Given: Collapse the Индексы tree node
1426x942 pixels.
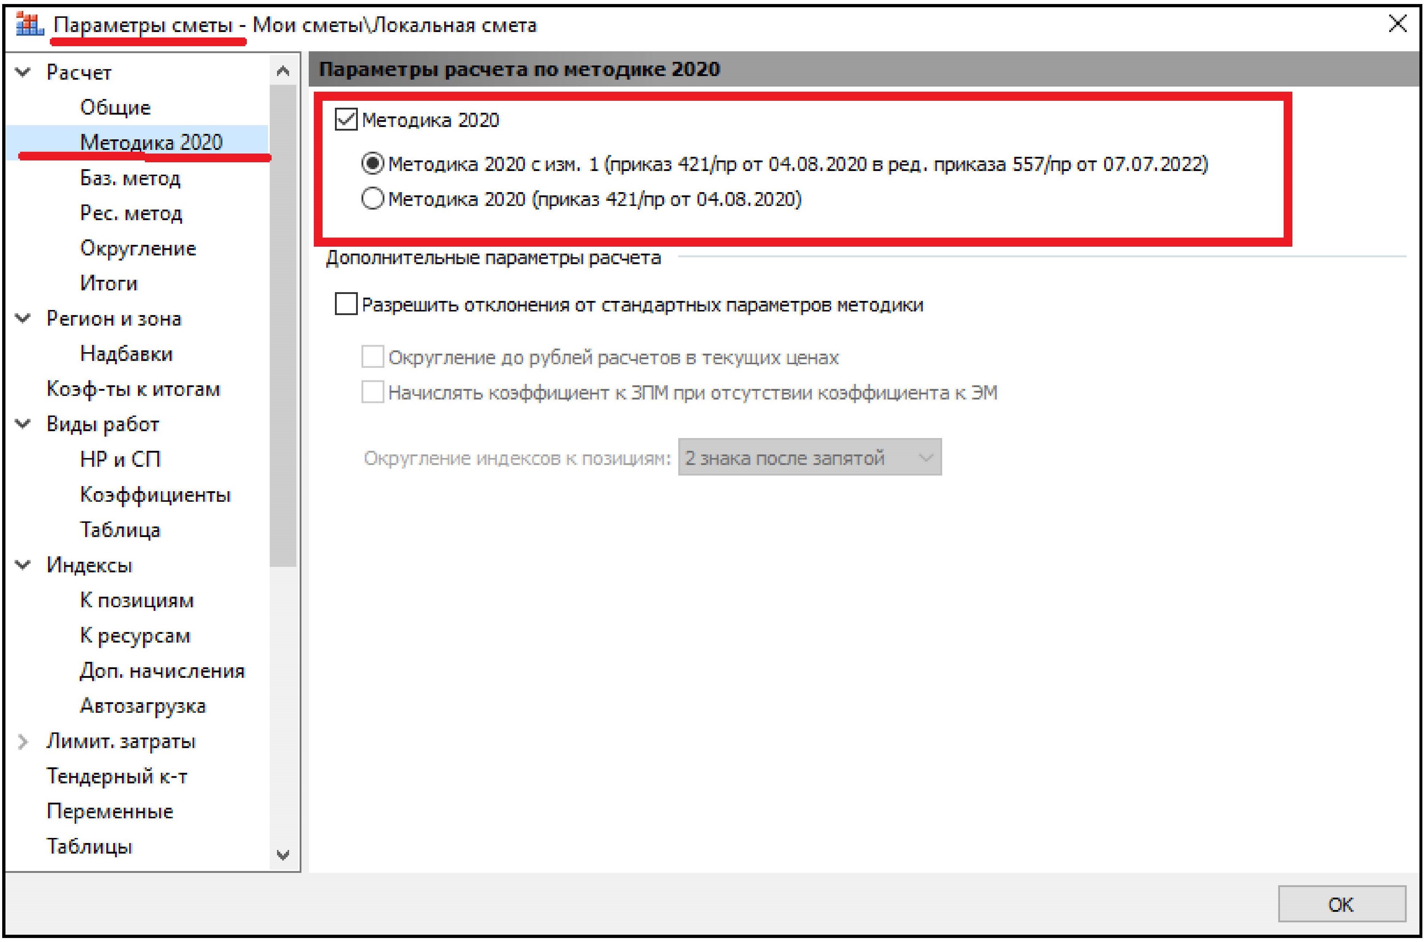Looking at the screenshot, I should [x=23, y=565].
